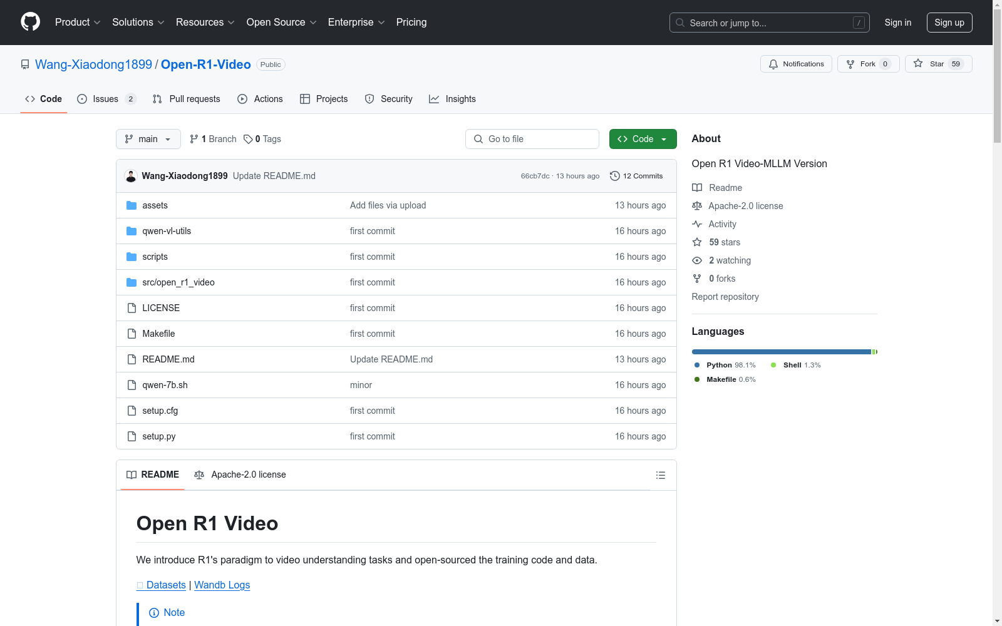Click the qwen-7b.sh file icon
The height and width of the screenshot is (626, 1002).
(x=132, y=385)
